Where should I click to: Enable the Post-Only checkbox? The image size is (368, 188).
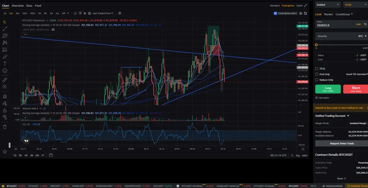pyautogui.click(x=316, y=74)
